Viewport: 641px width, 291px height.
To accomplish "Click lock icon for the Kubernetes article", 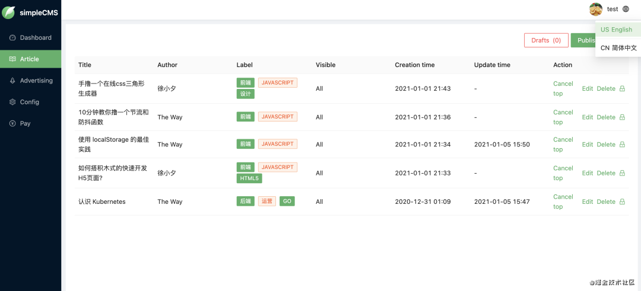I will click(x=622, y=202).
